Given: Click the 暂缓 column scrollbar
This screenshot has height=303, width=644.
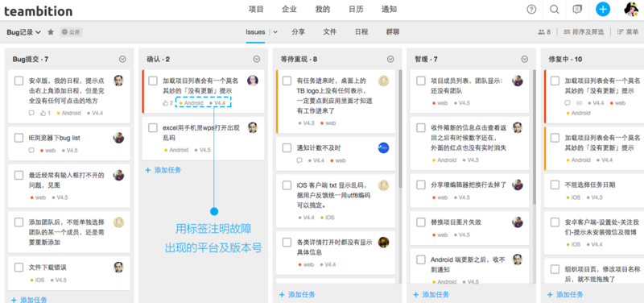Looking at the screenshot, I should click(x=535, y=137).
